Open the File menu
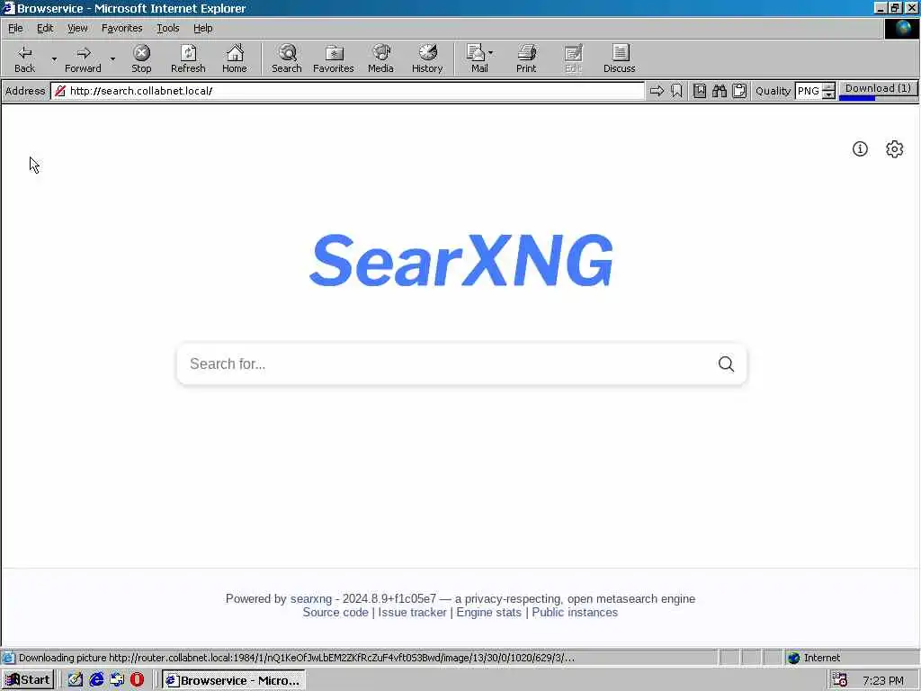The image size is (921, 691). [x=15, y=28]
